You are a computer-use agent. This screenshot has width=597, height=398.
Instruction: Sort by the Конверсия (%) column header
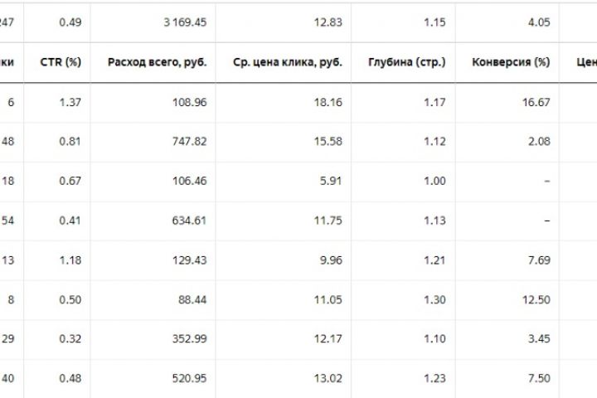point(511,62)
